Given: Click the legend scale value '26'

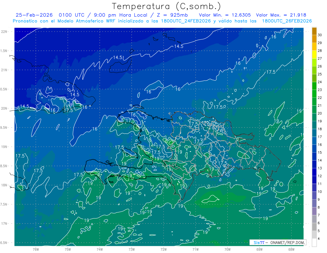Looking at the screenshot, I should click(x=320, y=66).
